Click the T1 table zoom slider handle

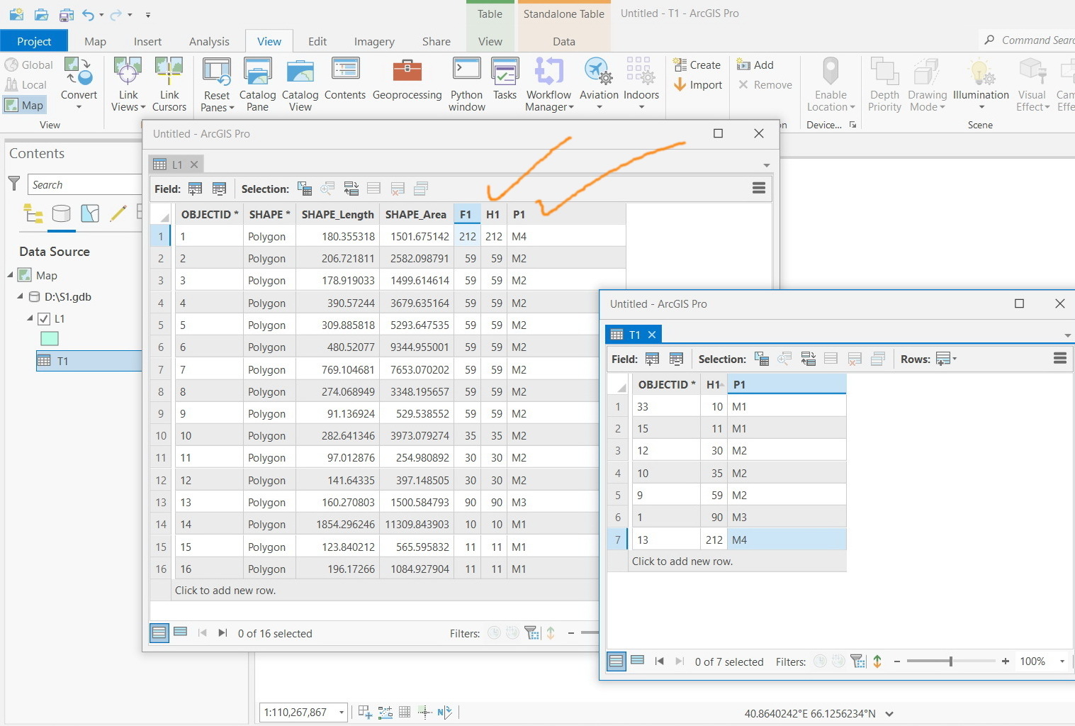951,661
